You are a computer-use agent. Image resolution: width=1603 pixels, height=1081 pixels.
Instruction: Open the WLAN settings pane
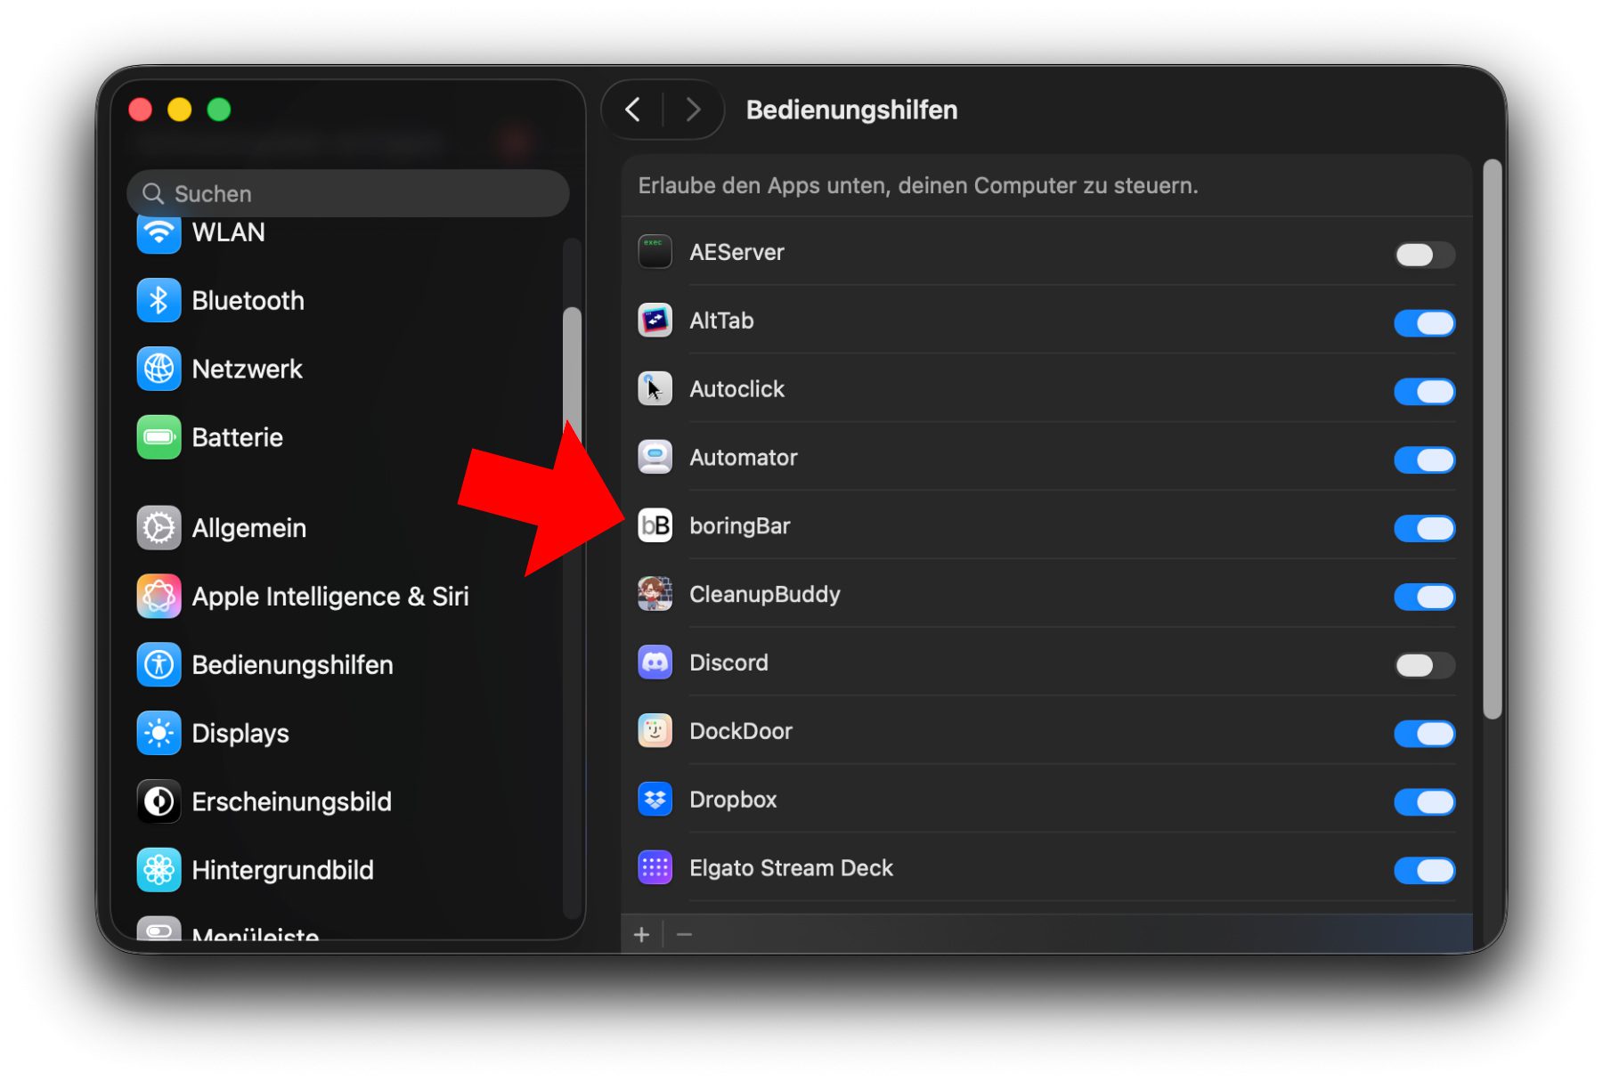pos(229,232)
